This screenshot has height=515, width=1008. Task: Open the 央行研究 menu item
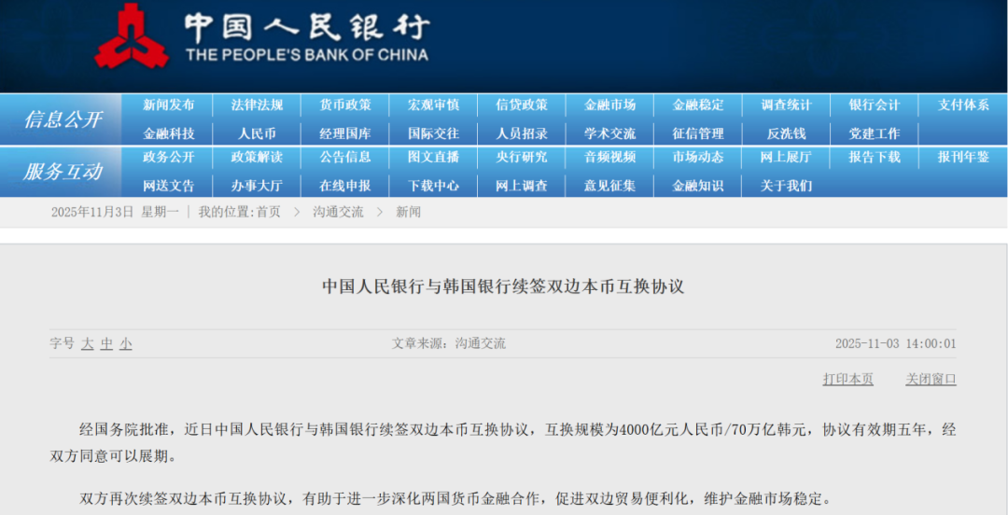pyautogui.click(x=522, y=157)
